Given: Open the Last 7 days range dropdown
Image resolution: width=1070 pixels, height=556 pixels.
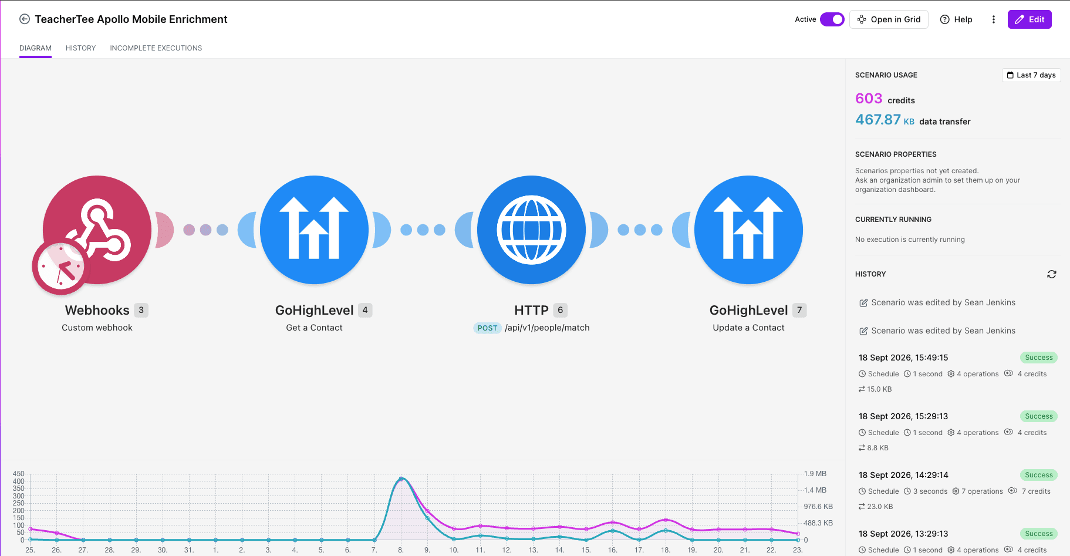Looking at the screenshot, I should tap(1031, 75).
